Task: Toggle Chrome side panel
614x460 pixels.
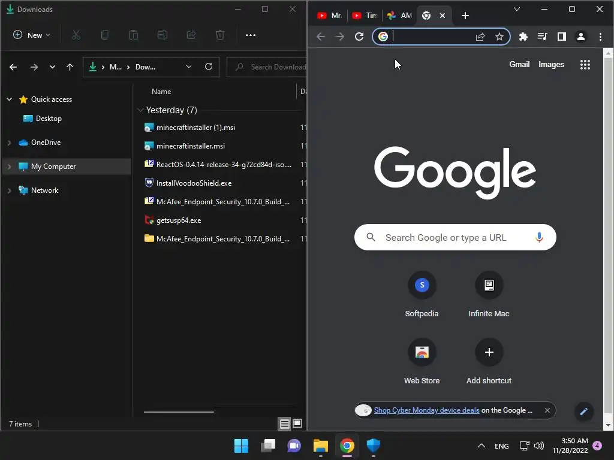Action: [561, 37]
